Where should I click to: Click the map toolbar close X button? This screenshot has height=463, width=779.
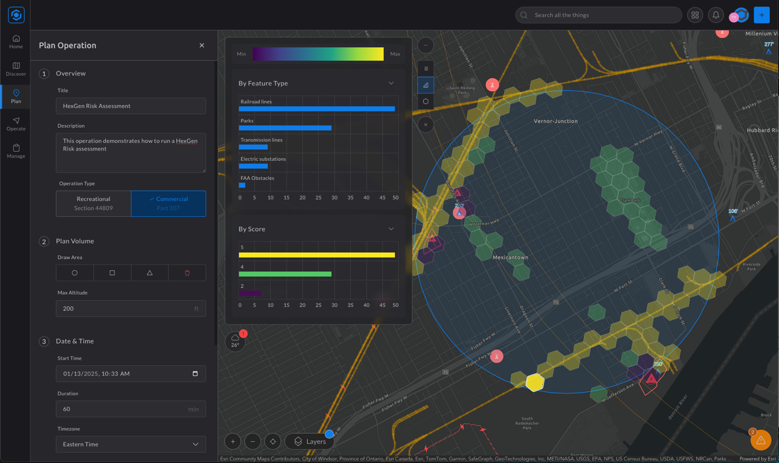[425, 124]
